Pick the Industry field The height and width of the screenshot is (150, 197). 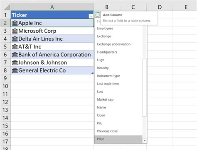(118, 68)
